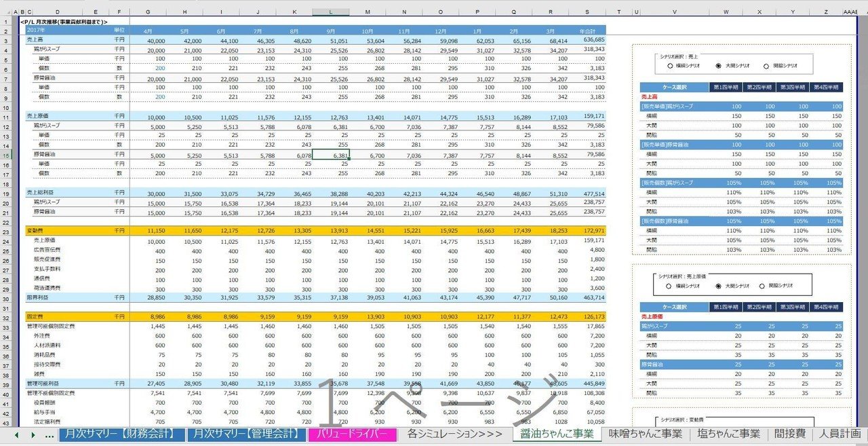Click the 限界利益 annual total 463,714
Image resolution: width=868 pixels, height=446 pixels.
[x=587, y=298]
